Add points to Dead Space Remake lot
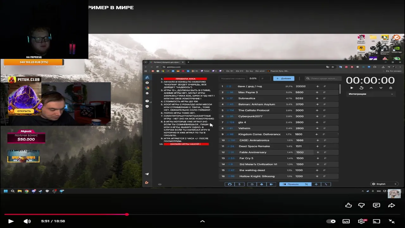 [317, 146]
